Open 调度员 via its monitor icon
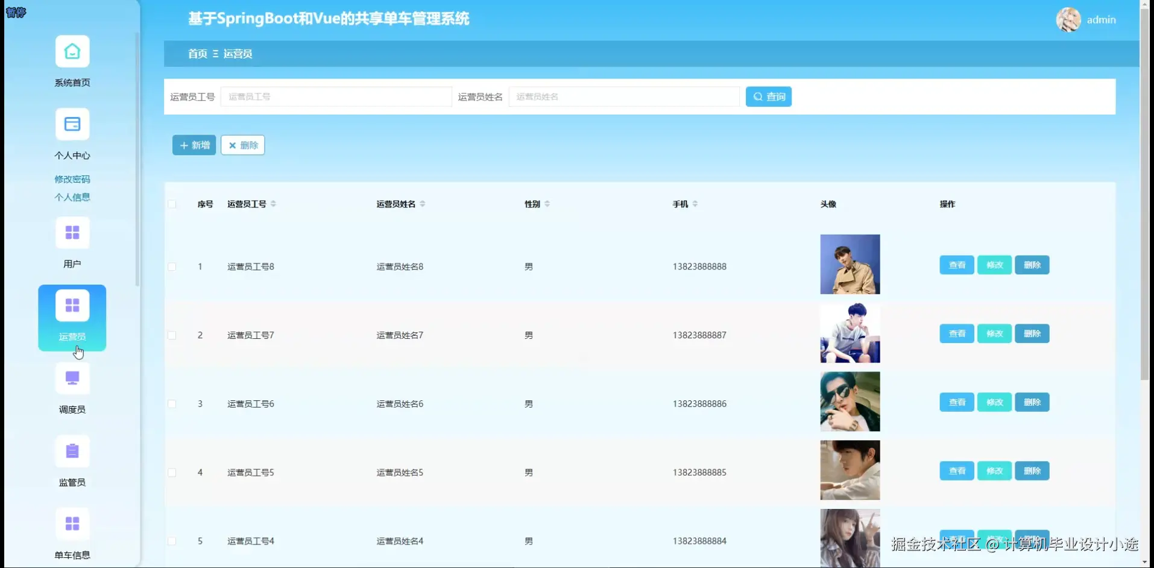The image size is (1154, 568). (x=72, y=378)
